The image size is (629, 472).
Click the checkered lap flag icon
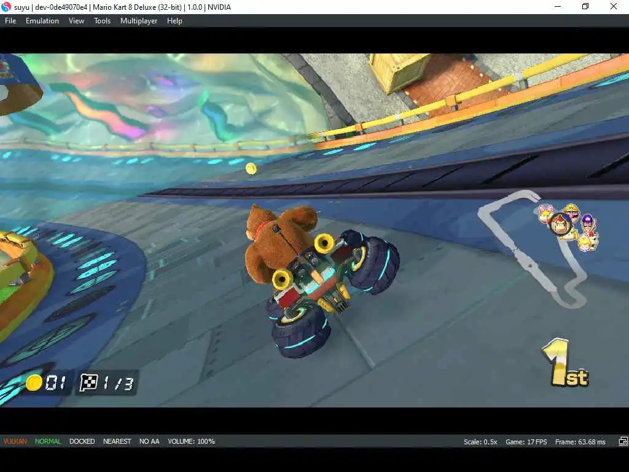tap(88, 382)
